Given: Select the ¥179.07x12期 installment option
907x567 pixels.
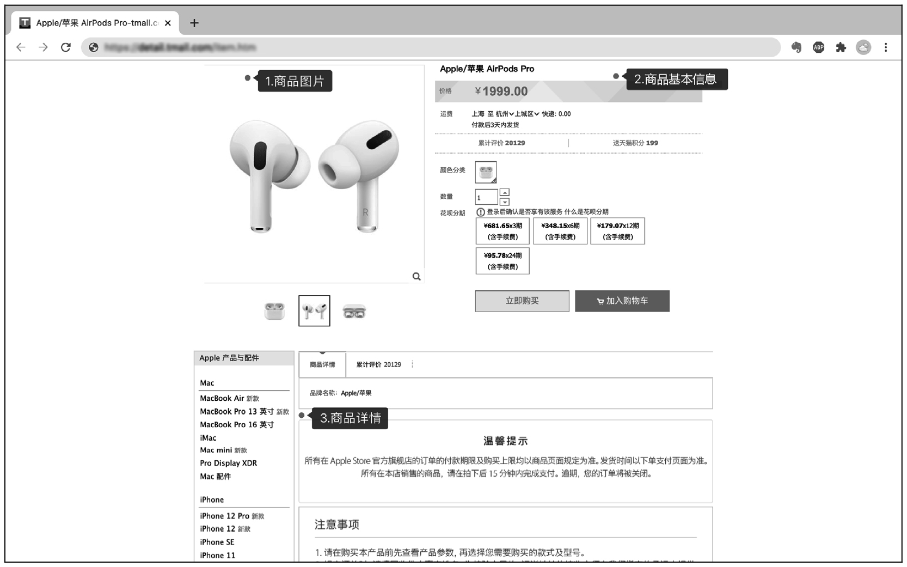Looking at the screenshot, I should coord(617,231).
